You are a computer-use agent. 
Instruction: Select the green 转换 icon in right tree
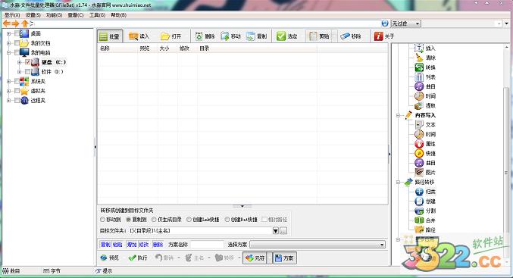(x=419, y=67)
